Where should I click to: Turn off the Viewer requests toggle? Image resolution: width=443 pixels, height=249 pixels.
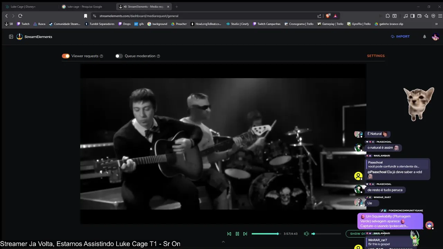click(66, 56)
